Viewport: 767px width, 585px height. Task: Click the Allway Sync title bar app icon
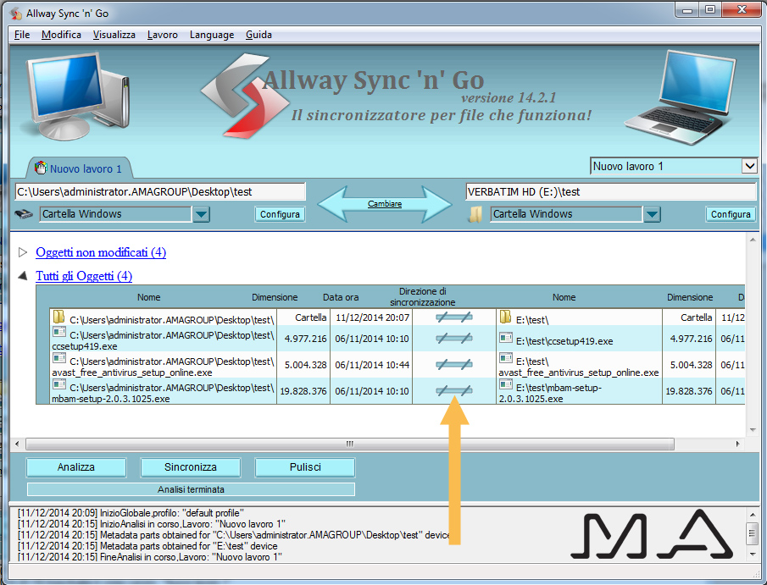[x=16, y=14]
